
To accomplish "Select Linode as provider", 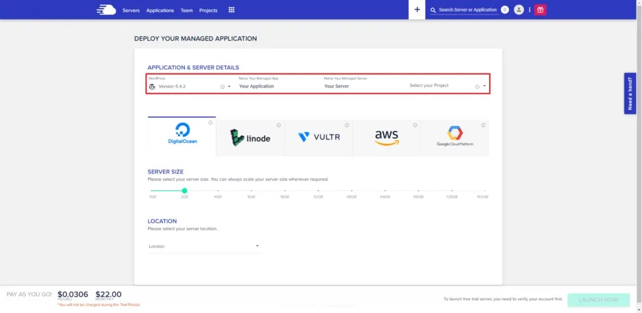I will tap(250, 138).
